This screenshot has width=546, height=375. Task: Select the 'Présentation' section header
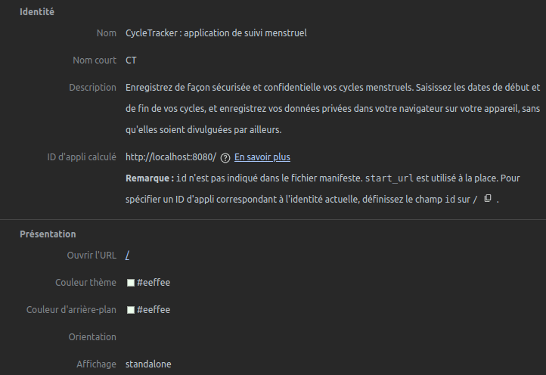[x=48, y=234]
